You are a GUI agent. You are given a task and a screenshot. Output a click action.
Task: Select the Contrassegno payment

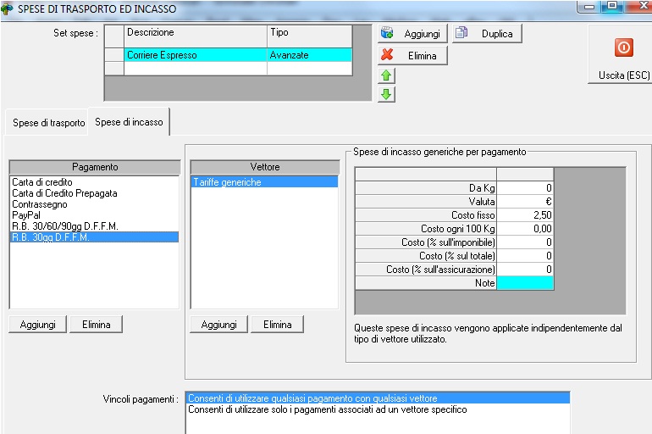coord(94,204)
